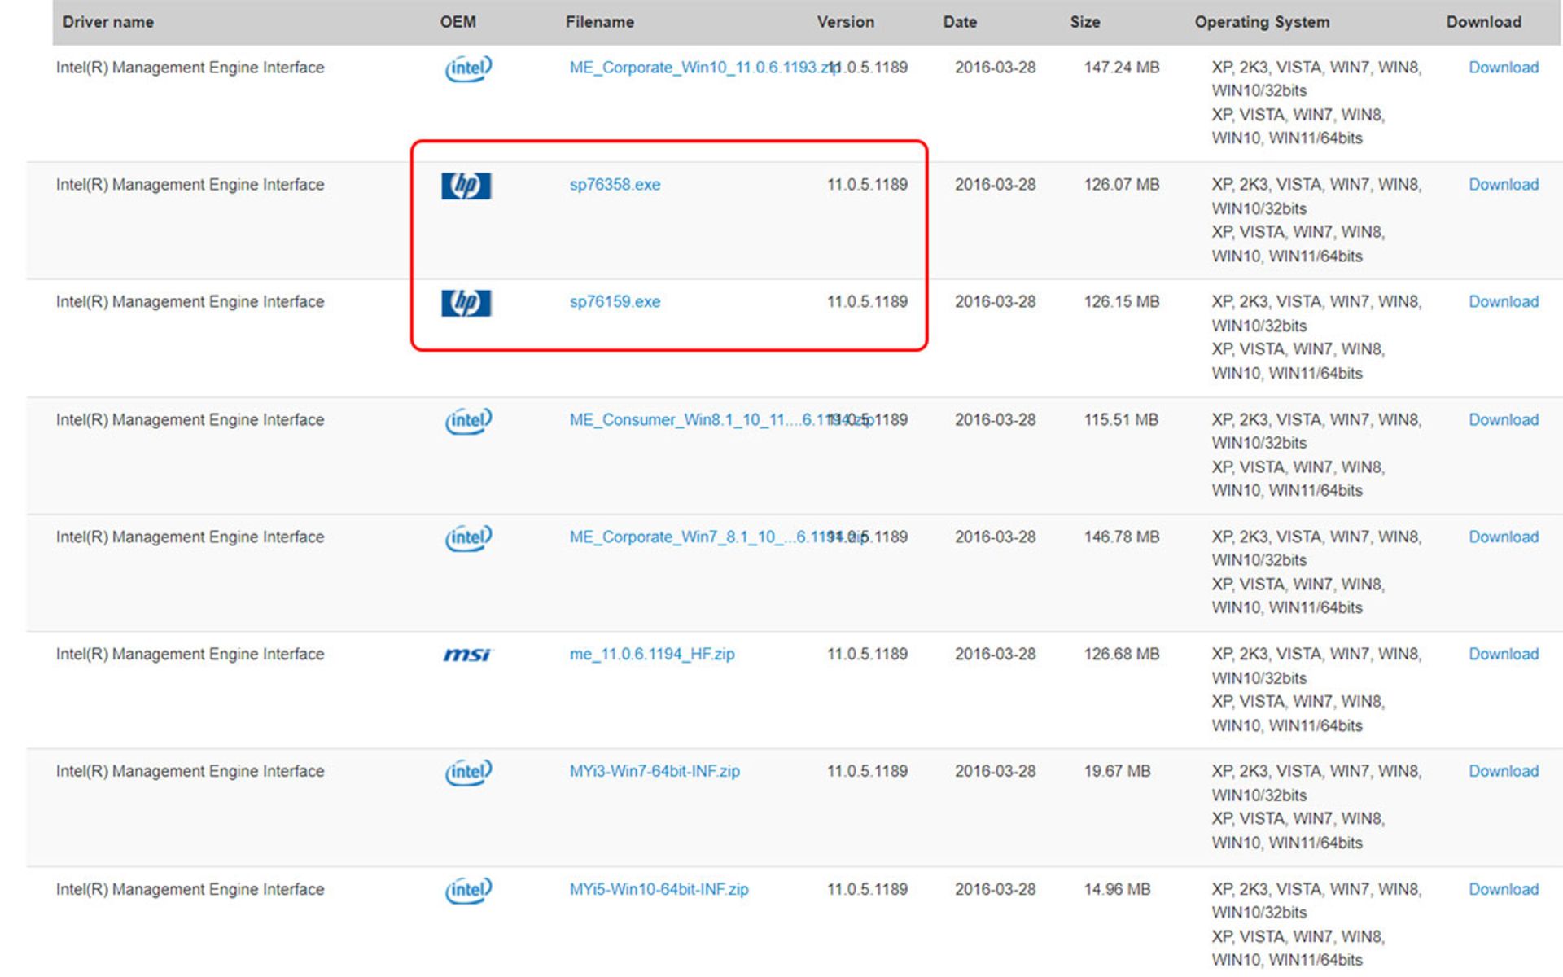Download the 14.96 MB driver

[1503, 889]
